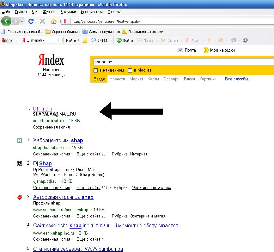Image resolution: width=274 pixels, height=252 pixels.
Task: Open the Журнал menu
Action: (49, 12)
